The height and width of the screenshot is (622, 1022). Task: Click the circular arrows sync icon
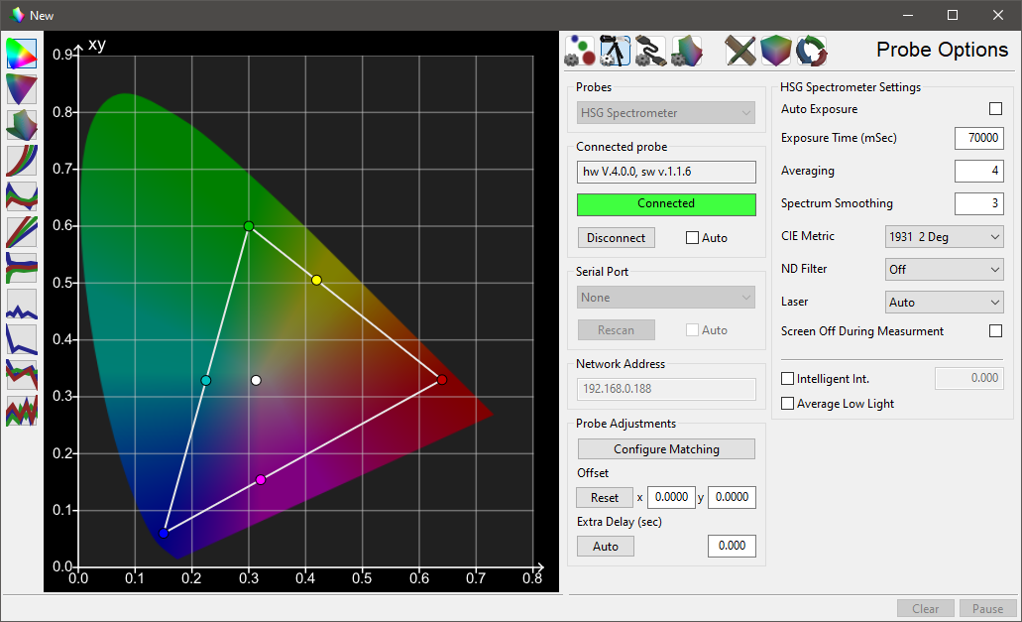812,50
